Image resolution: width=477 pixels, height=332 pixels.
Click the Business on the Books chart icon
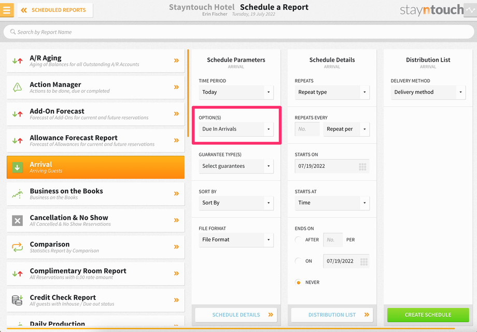[17, 194]
